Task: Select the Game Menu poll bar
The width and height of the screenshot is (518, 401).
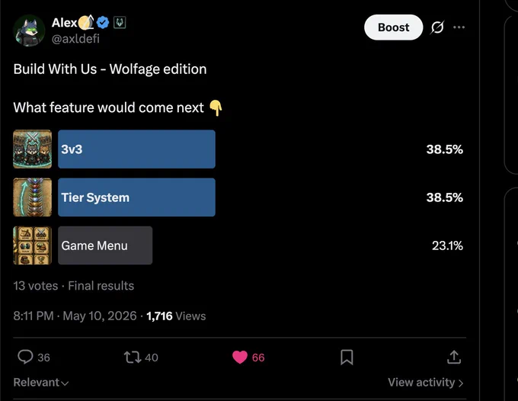Action: (x=105, y=245)
